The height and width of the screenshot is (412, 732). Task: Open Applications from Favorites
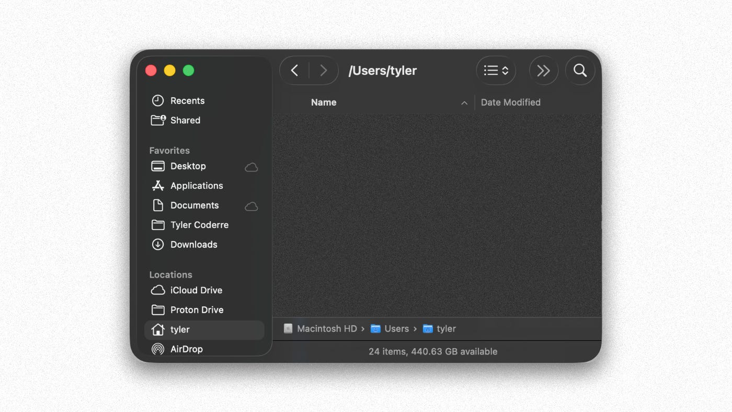pos(196,186)
